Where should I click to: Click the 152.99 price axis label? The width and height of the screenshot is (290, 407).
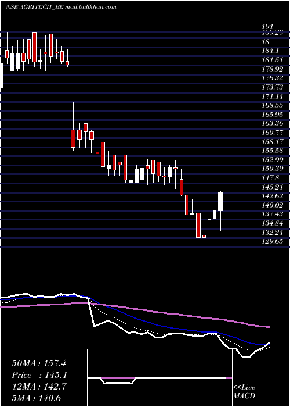[273, 160]
